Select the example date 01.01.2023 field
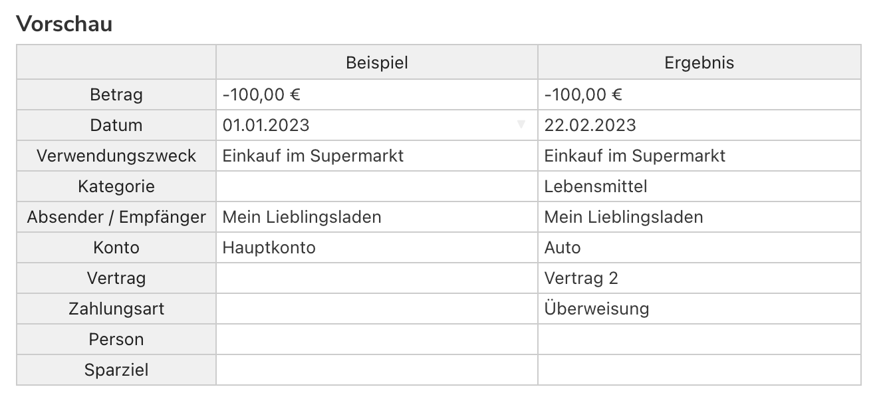879x399 pixels. tap(366, 125)
